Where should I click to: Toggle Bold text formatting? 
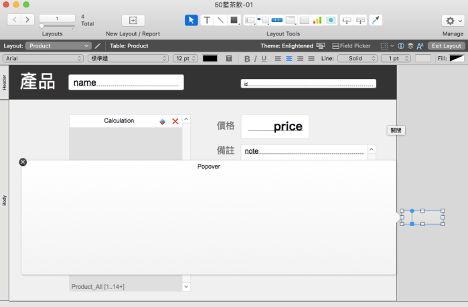(246, 59)
